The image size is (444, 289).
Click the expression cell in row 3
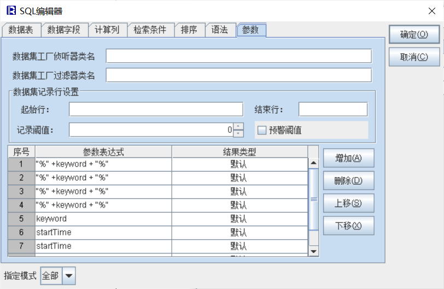pos(103,191)
